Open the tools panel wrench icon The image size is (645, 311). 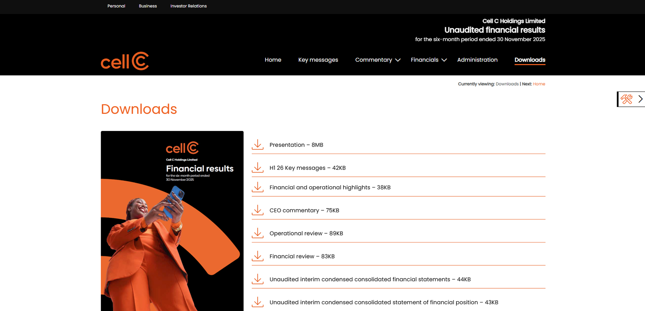[x=626, y=99]
